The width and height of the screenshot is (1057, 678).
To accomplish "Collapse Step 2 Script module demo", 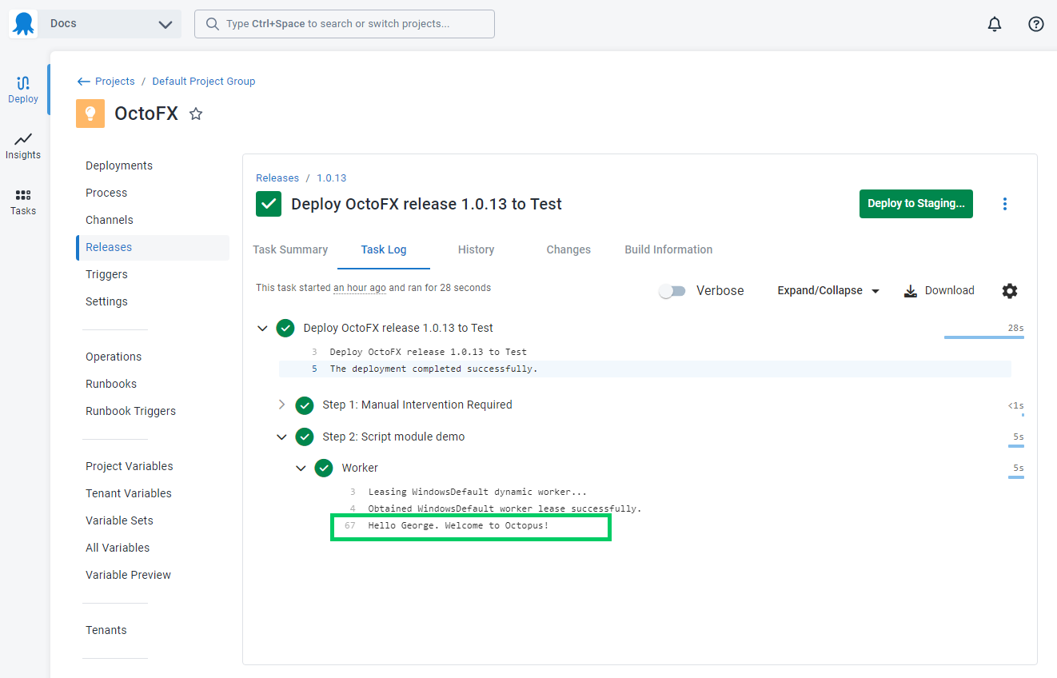I will tap(281, 437).
